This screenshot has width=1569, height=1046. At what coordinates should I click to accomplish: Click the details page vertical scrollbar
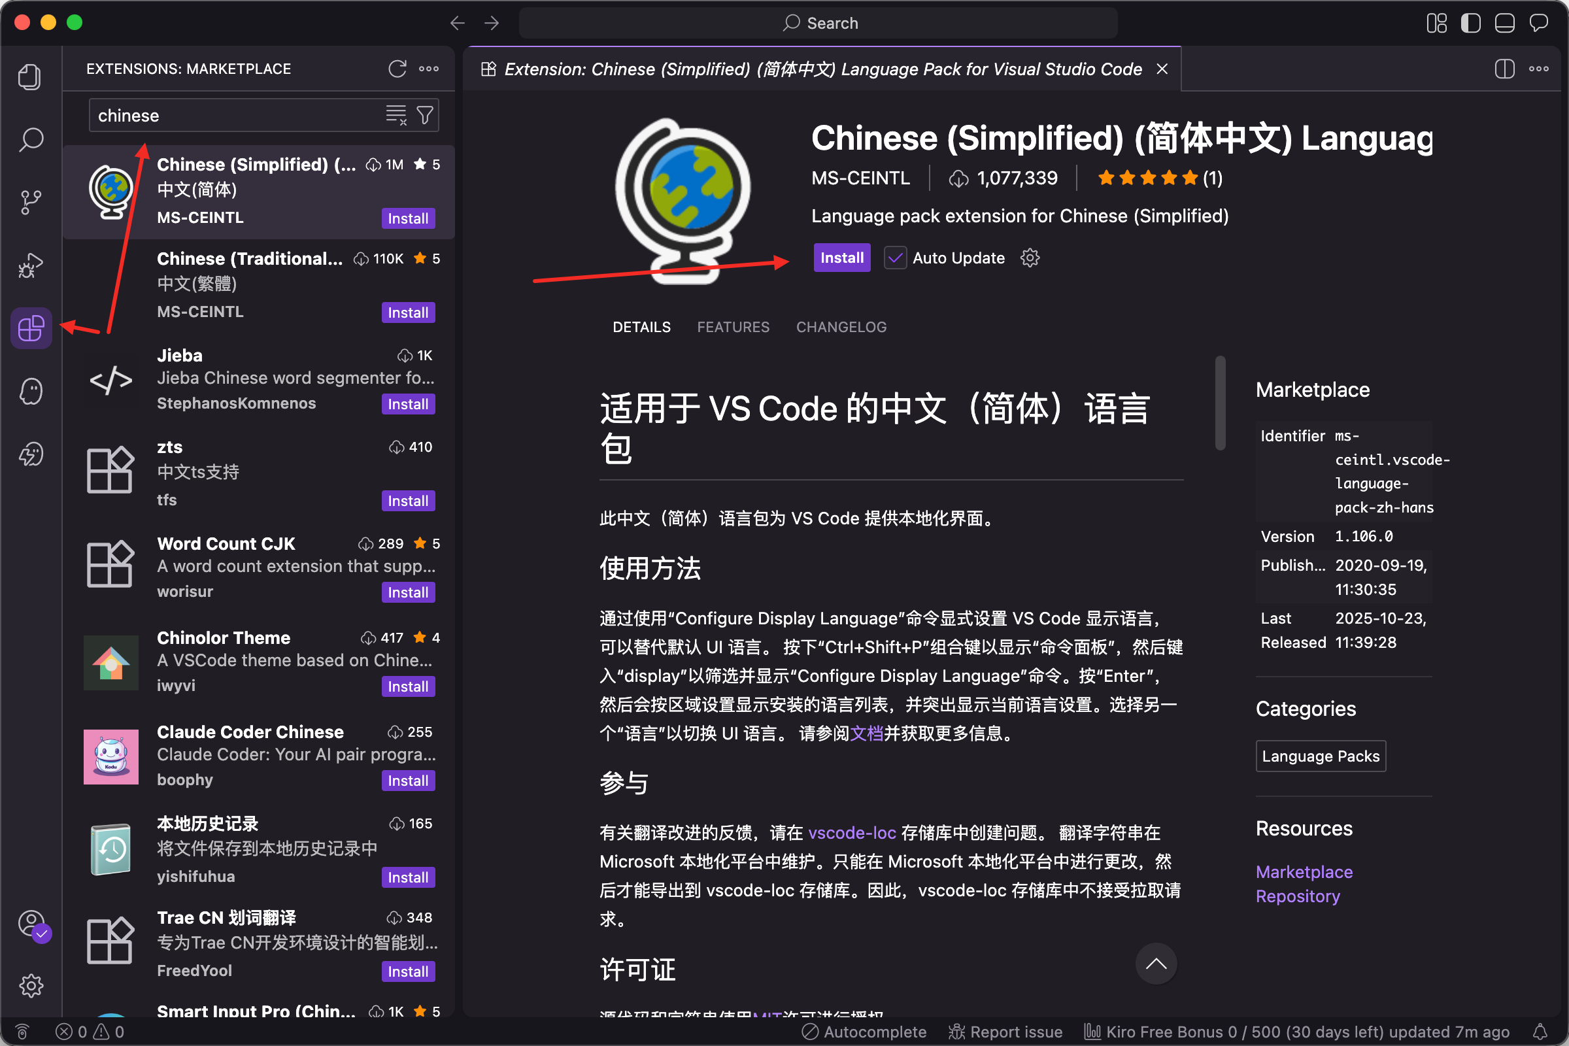pyautogui.click(x=1220, y=403)
